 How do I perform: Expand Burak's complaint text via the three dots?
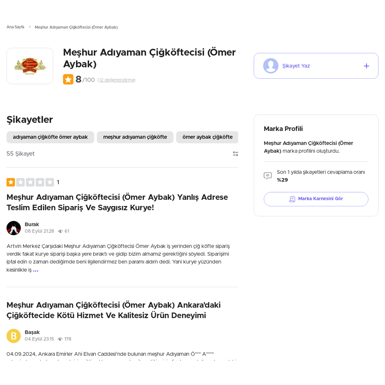(36, 270)
